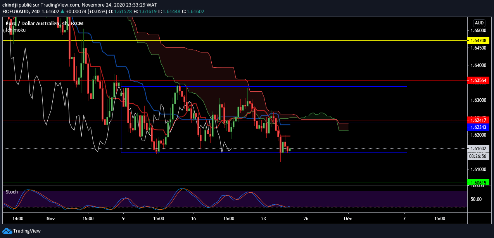Click the TradingView text at bottom left

click(27, 231)
